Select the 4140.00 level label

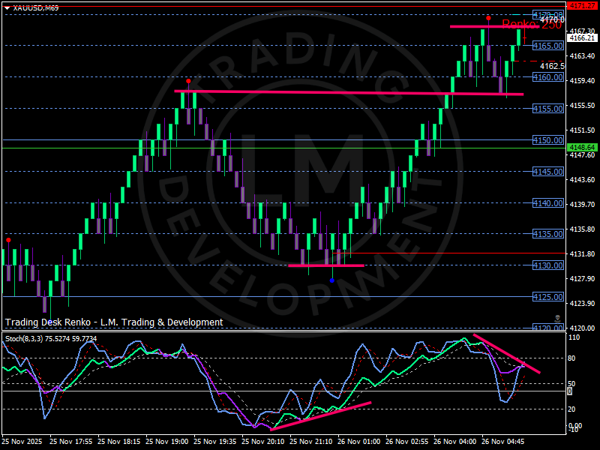point(548,203)
